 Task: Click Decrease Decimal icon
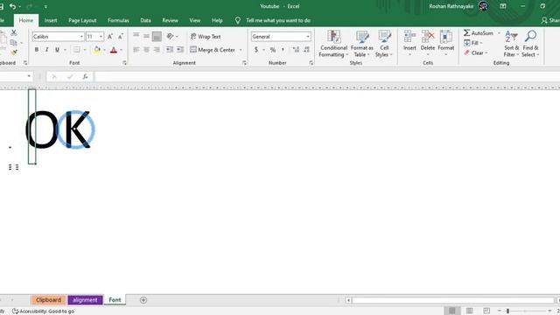pyautogui.click(x=306, y=50)
